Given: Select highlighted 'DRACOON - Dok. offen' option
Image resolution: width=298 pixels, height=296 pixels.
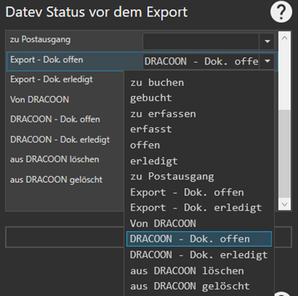Looking at the screenshot, I should 199,239.
